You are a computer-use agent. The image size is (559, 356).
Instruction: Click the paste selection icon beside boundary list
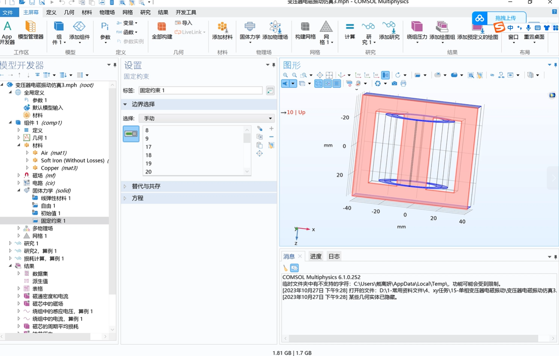point(259,145)
